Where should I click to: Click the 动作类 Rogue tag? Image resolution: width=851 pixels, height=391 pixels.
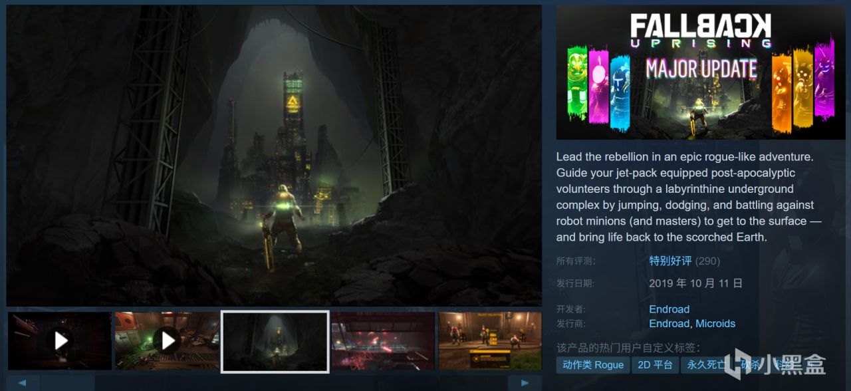point(592,364)
